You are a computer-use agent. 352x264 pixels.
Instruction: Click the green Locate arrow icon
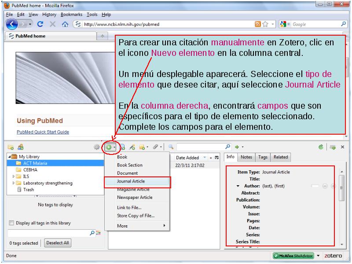[237, 147]
